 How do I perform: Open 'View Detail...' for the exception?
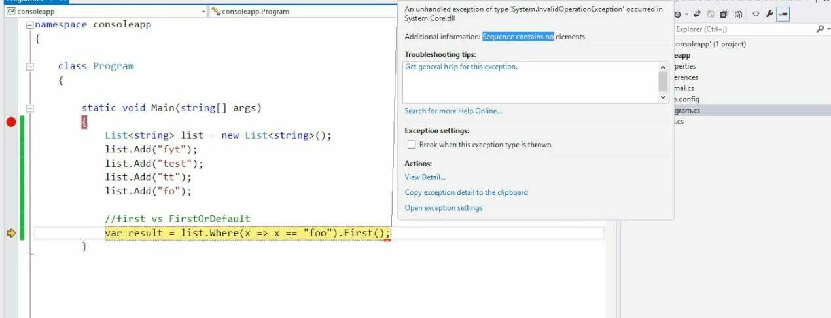tap(425, 177)
